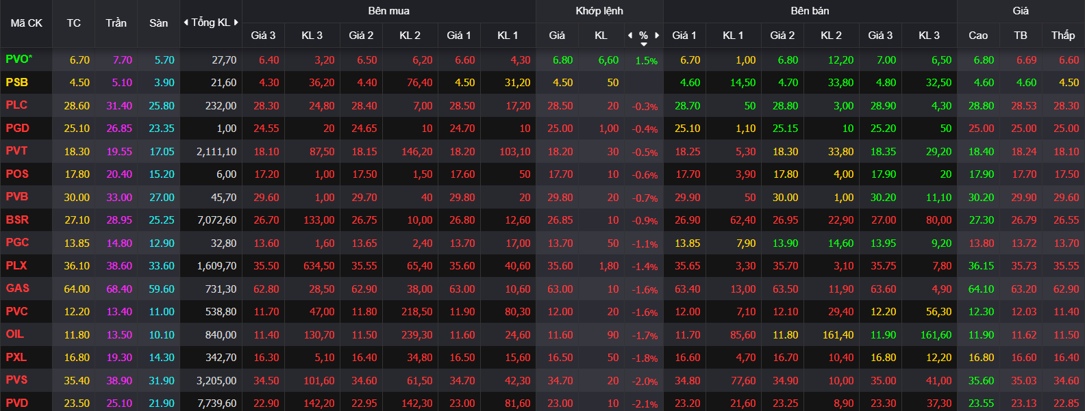Click the Trần column header
1085x411 pixels.
point(116,23)
